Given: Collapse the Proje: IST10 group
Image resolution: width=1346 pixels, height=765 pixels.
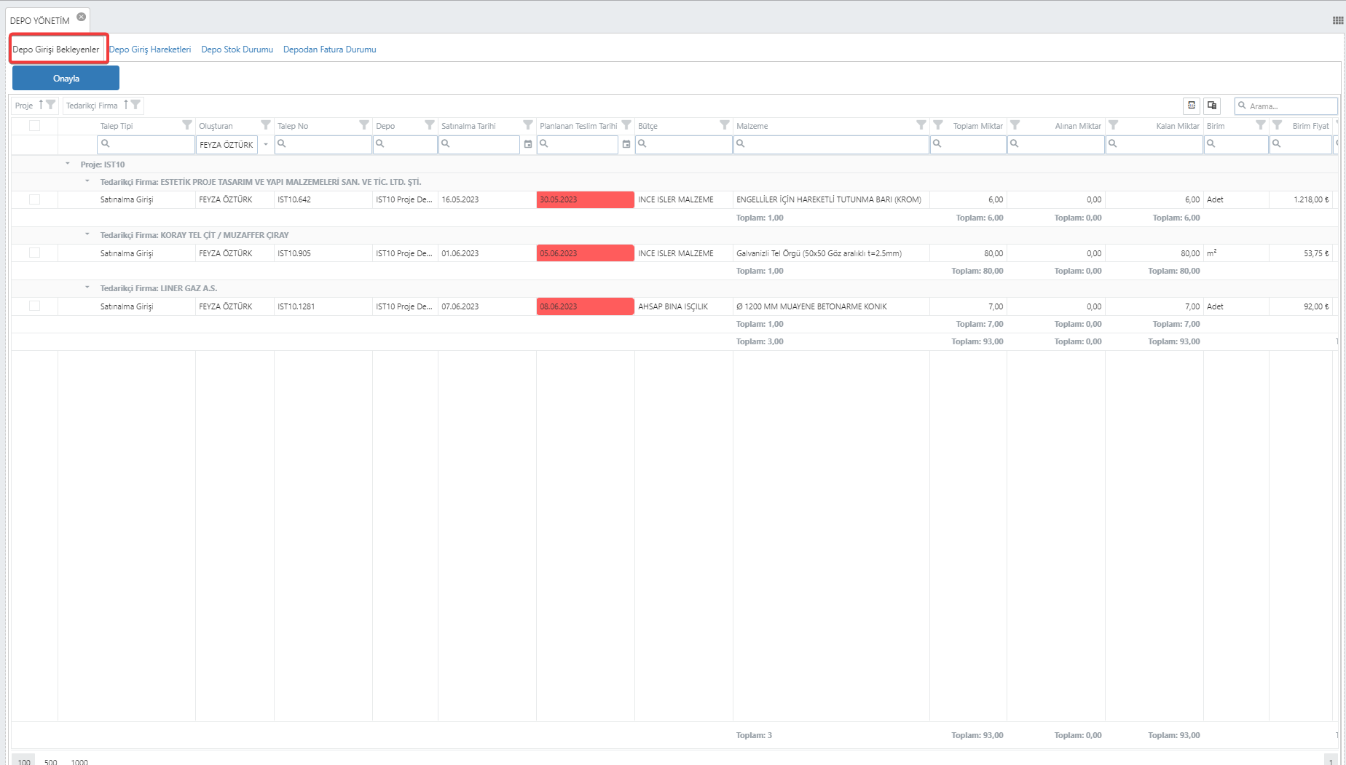Looking at the screenshot, I should pyautogui.click(x=68, y=165).
